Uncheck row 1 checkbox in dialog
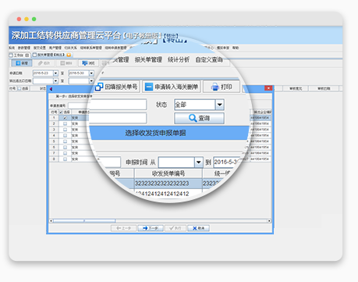The height and width of the screenshot is (282, 358). click(65, 118)
